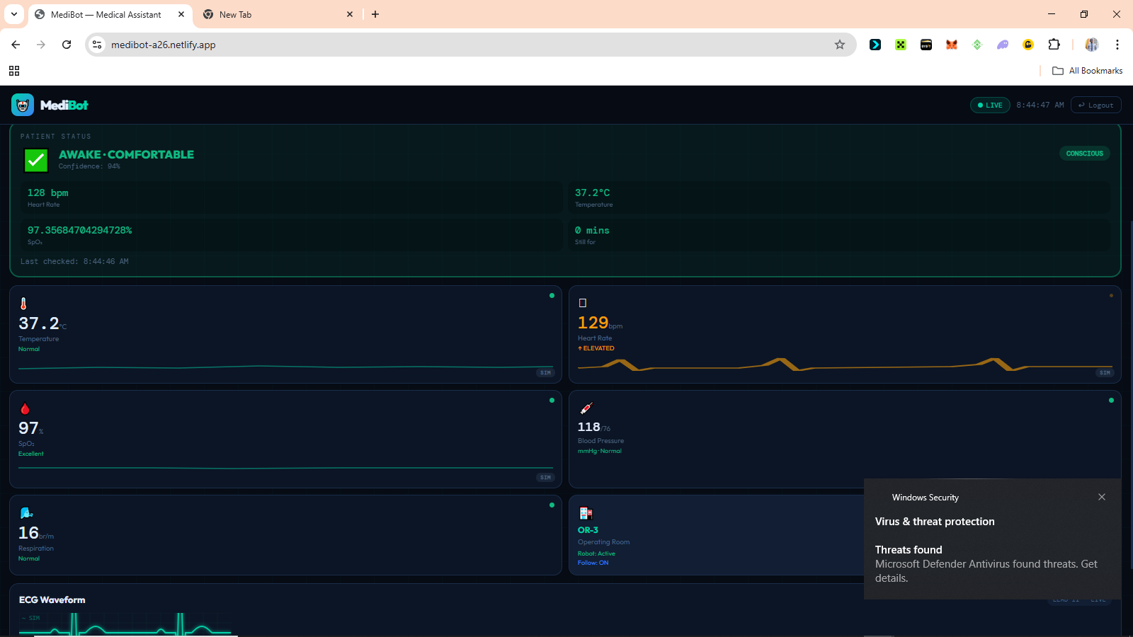Open Chrome's three-dot menu

pos(1117,45)
